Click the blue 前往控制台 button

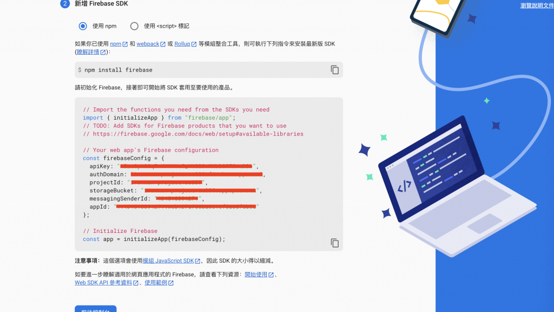tap(95, 309)
